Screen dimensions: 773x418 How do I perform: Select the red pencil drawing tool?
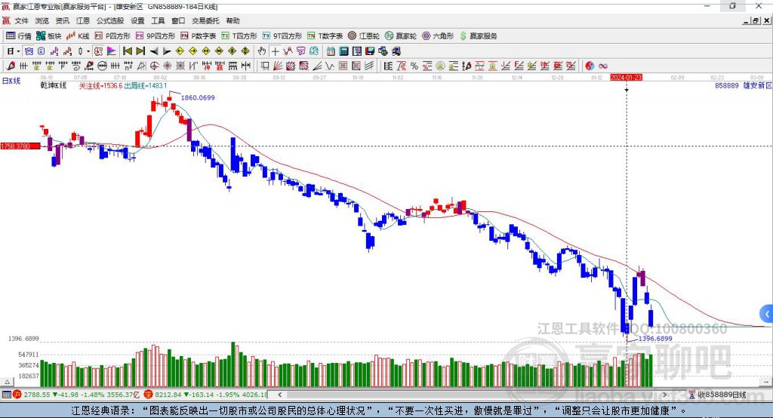(x=11, y=66)
